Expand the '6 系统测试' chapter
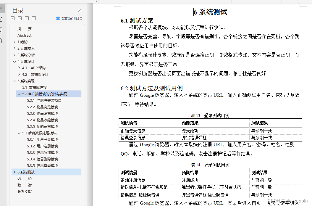 pyautogui.click(x=14, y=172)
